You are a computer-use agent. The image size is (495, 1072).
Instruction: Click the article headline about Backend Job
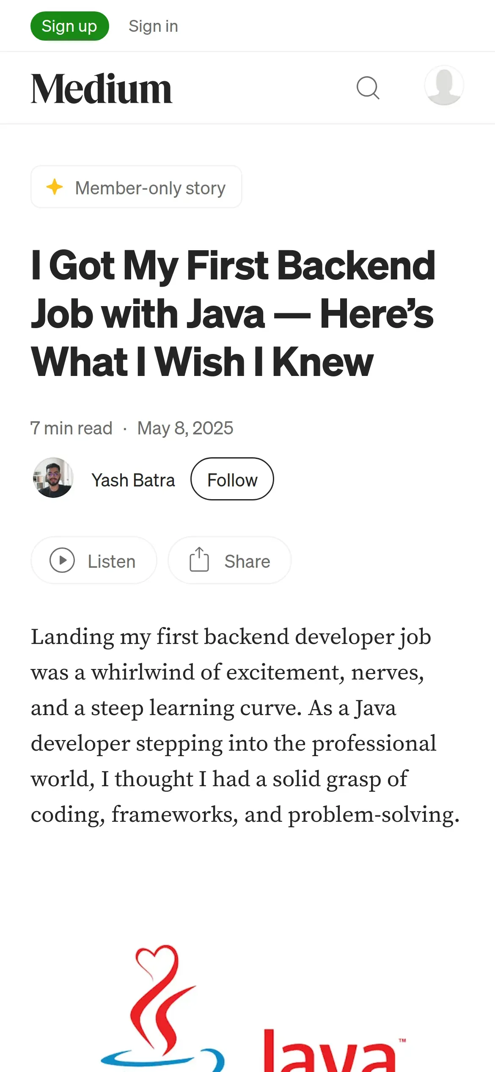click(x=233, y=313)
